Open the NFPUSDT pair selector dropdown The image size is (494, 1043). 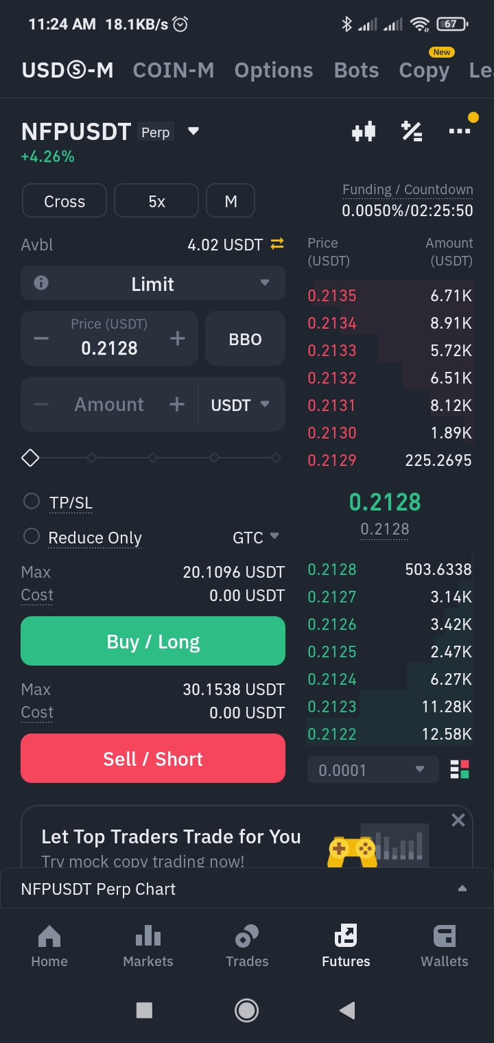(193, 131)
